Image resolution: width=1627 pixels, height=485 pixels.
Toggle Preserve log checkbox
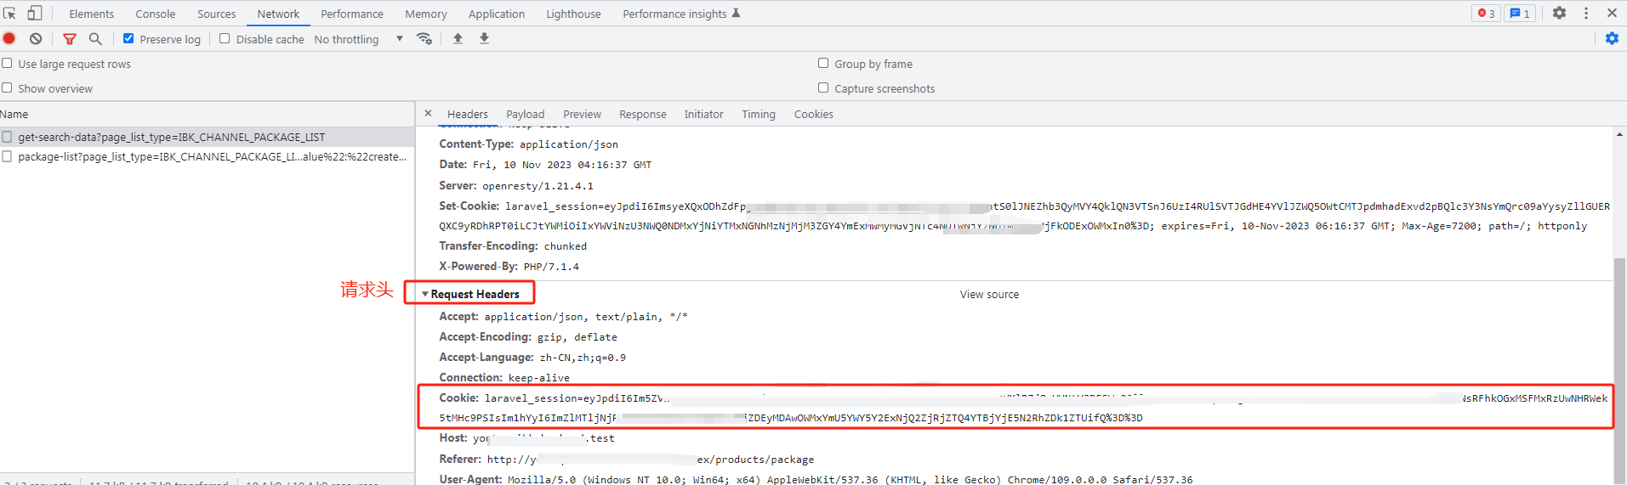click(x=128, y=38)
